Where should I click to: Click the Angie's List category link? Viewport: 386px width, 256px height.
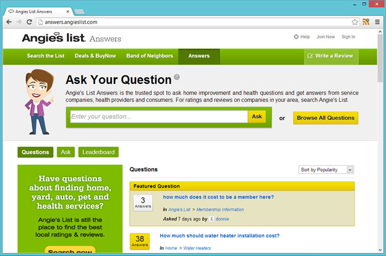pos(179,210)
